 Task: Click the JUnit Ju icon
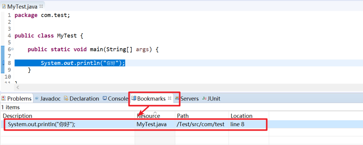[x=204, y=99]
